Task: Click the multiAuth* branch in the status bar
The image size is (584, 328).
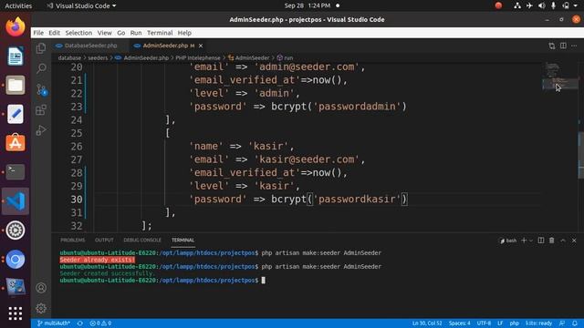Action: 54,323
